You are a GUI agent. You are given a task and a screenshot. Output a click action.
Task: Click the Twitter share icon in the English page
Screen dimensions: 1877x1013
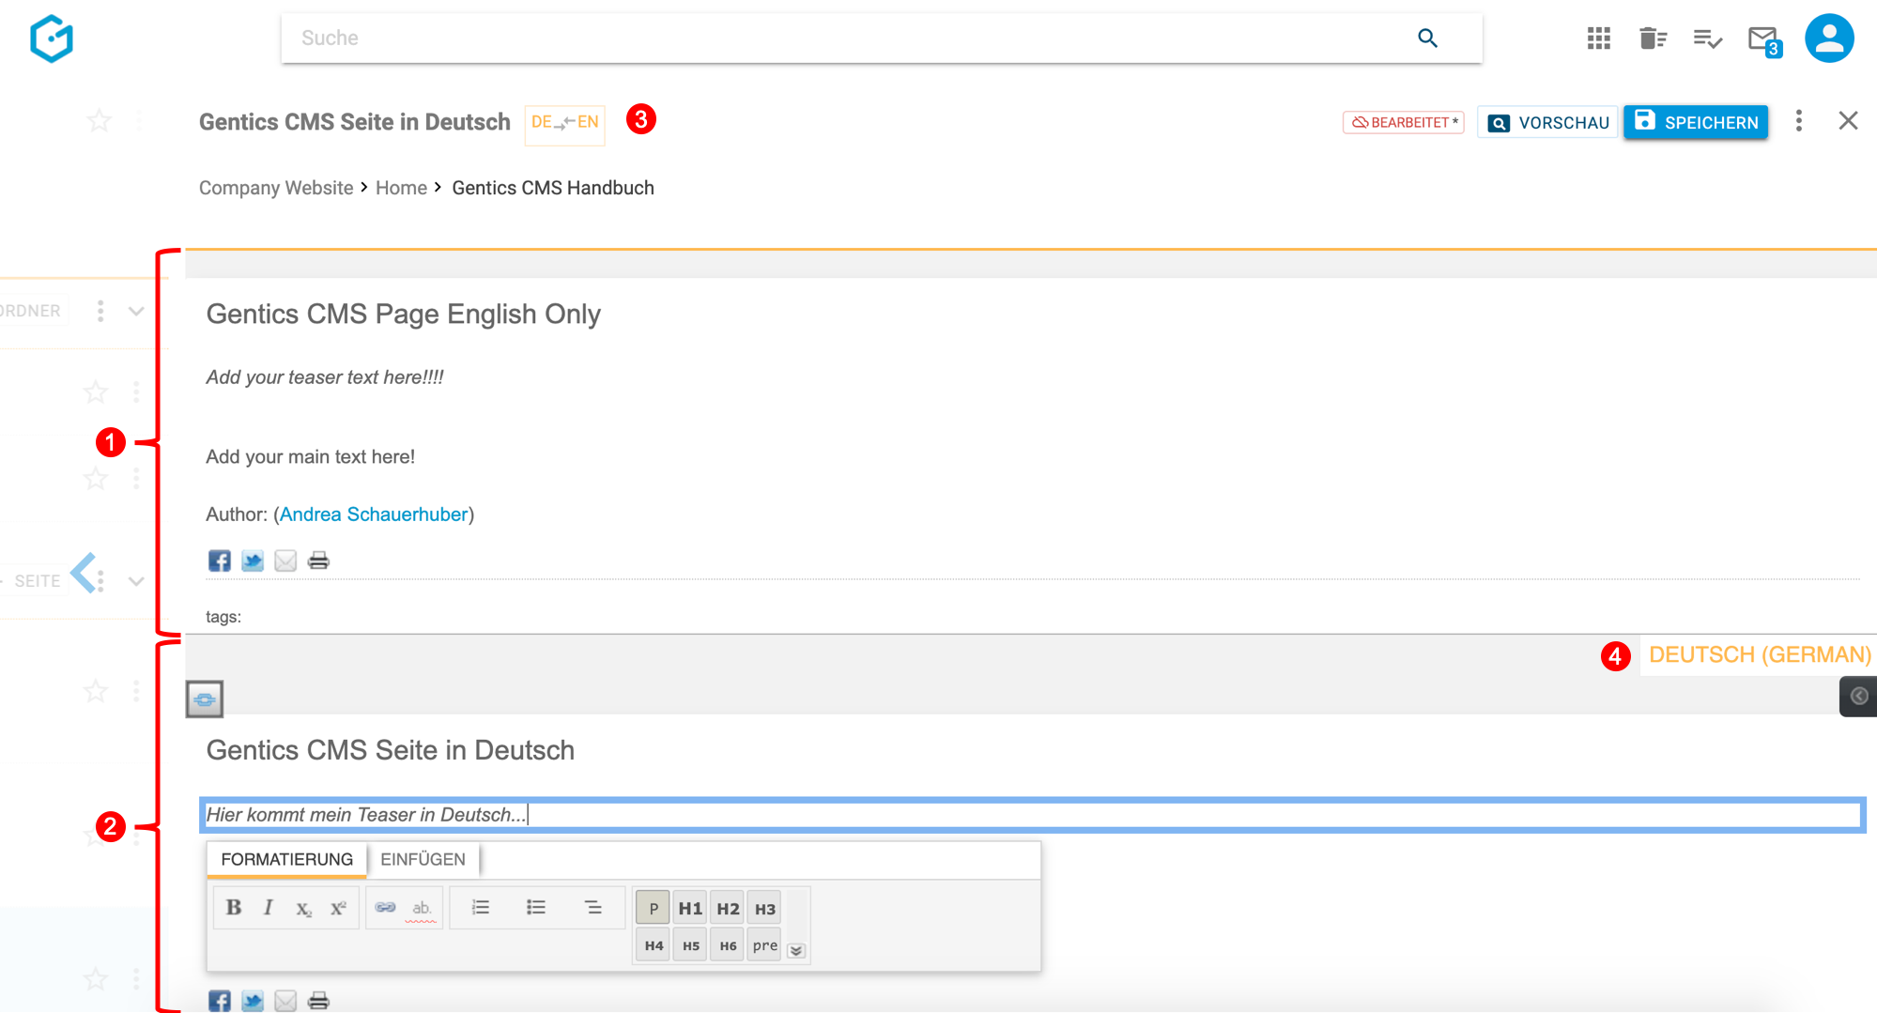click(253, 561)
